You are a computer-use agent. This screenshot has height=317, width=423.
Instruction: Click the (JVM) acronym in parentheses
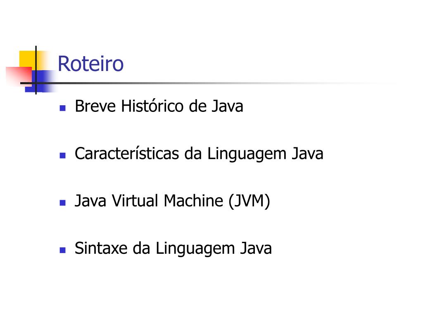(x=249, y=201)
